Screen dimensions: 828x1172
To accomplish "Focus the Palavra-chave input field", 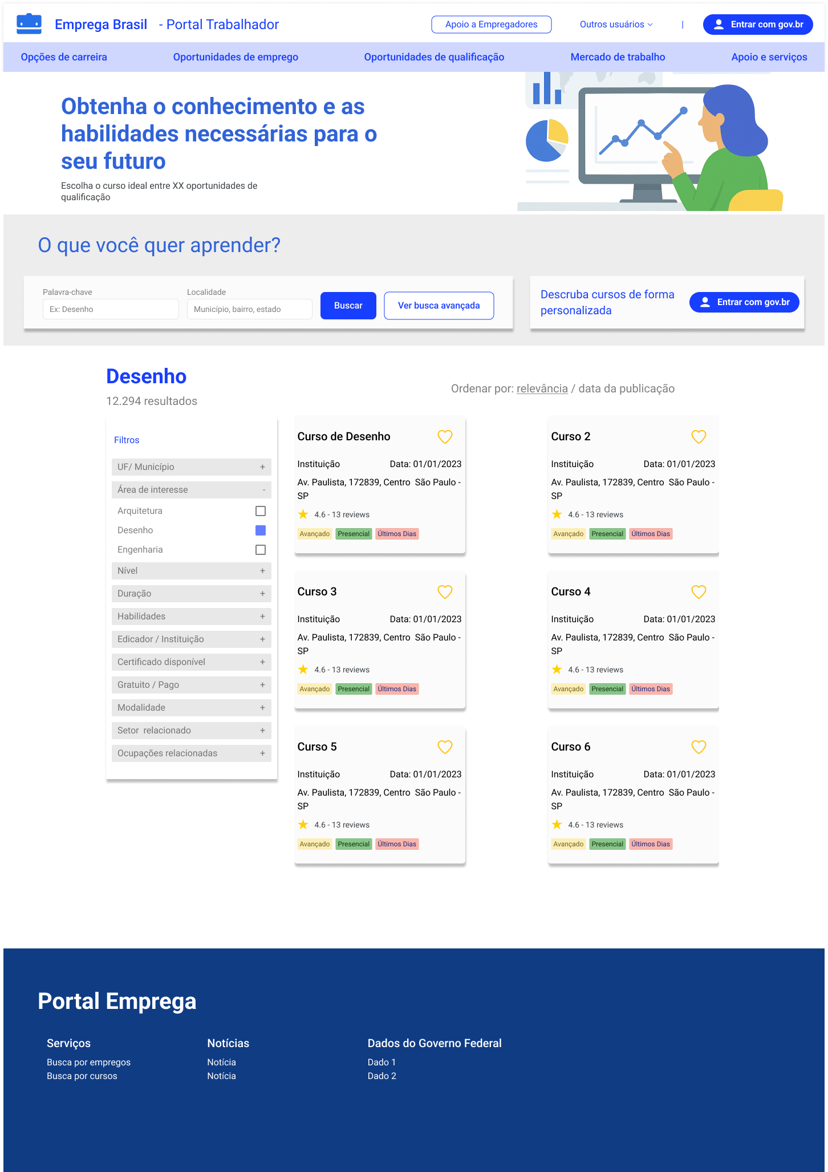I will (111, 309).
